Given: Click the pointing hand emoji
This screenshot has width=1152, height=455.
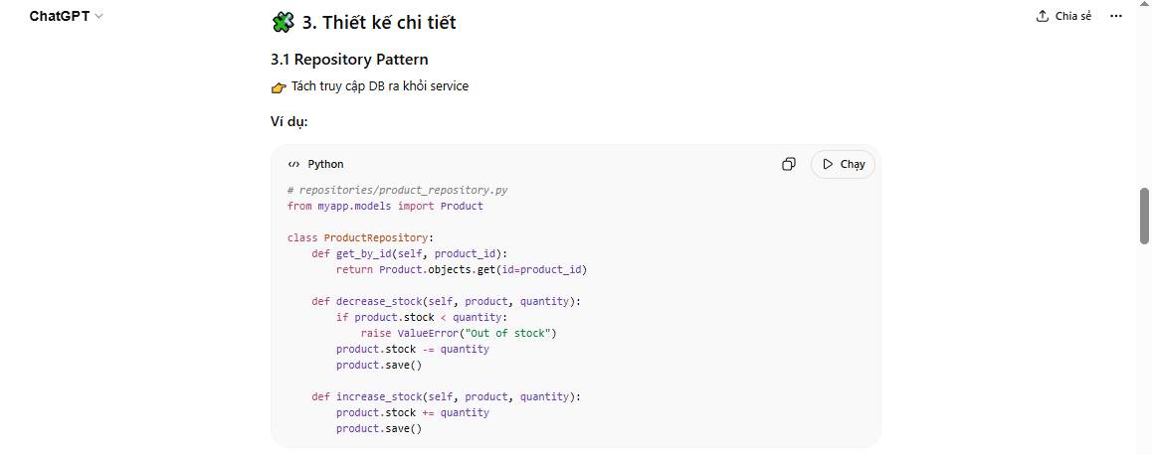Looking at the screenshot, I should click(x=279, y=87).
